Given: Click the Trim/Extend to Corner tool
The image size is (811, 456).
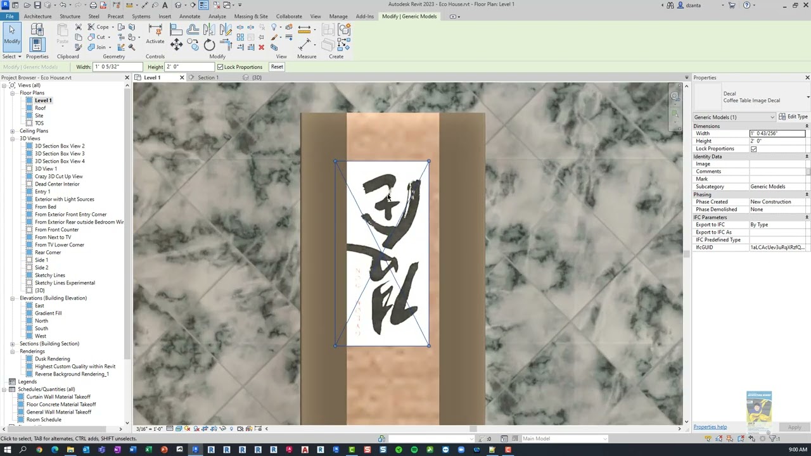Looking at the screenshot, I should (x=226, y=44).
